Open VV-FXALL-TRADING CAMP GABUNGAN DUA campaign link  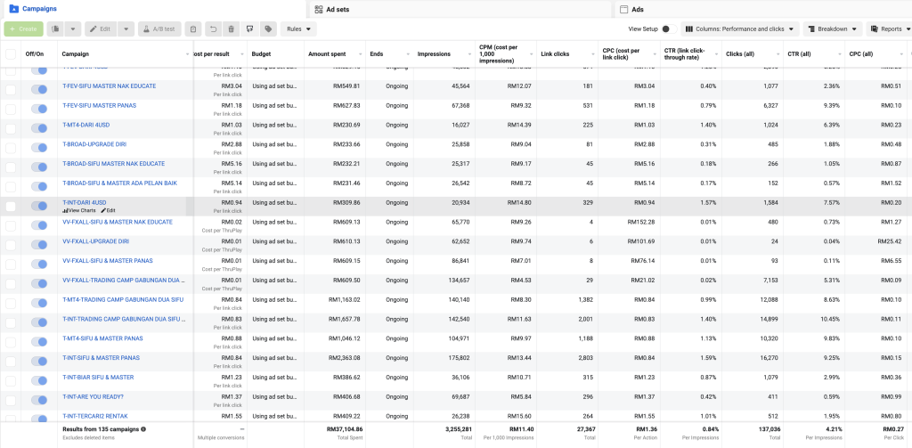[x=123, y=280]
